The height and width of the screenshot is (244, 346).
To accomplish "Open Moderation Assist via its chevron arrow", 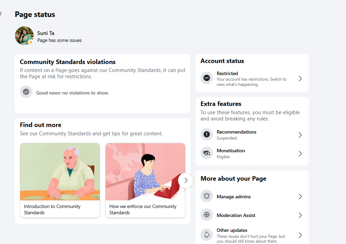I will click(300, 215).
